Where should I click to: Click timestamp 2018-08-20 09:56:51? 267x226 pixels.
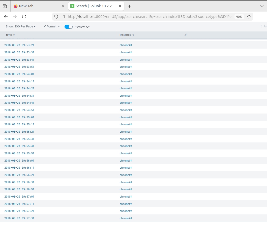pyautogui.click(x=19, y=189)
